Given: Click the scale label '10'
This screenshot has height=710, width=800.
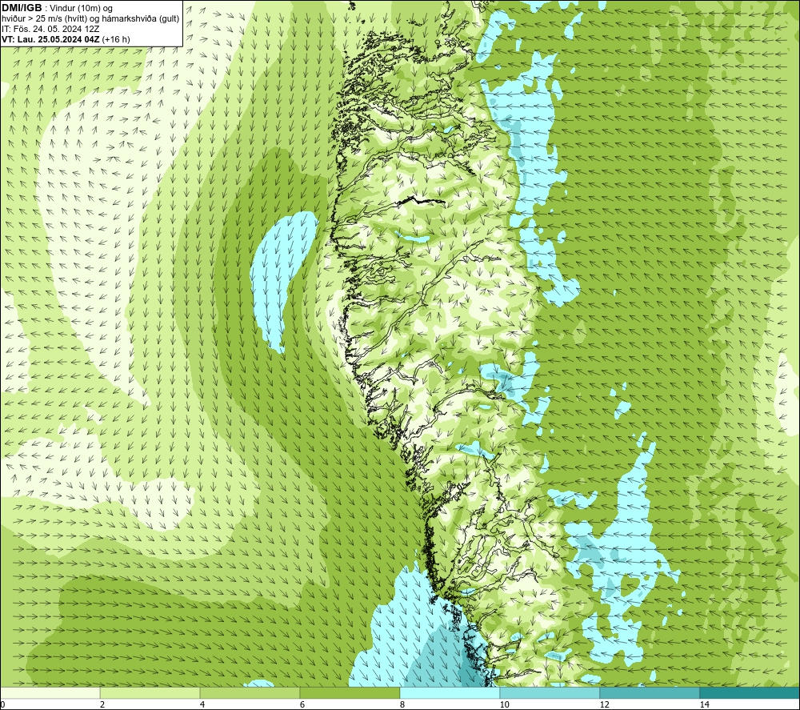Looking at the screenshot, I should 504,704.
